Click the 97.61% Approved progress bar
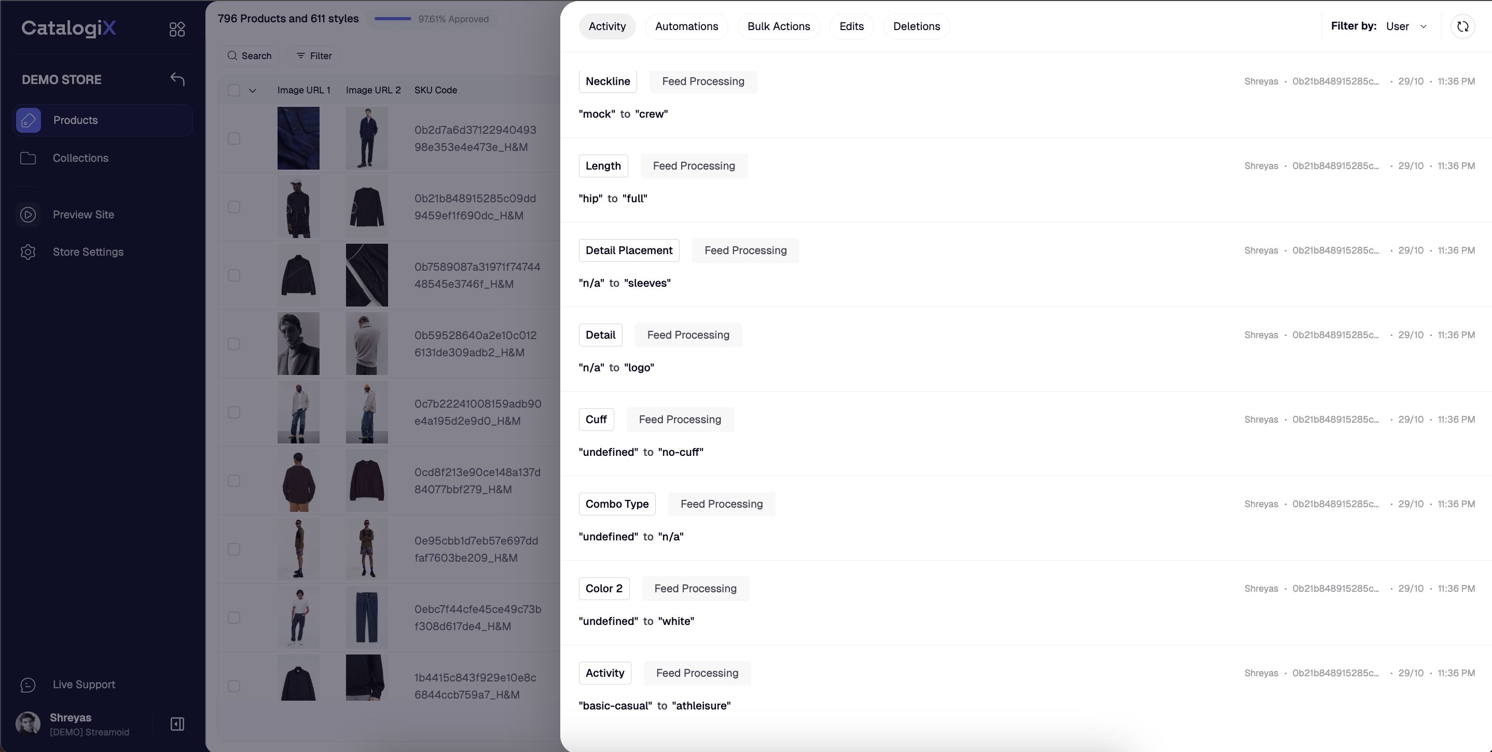Screen dimensions: 1492x752 [x=393, y=19]
